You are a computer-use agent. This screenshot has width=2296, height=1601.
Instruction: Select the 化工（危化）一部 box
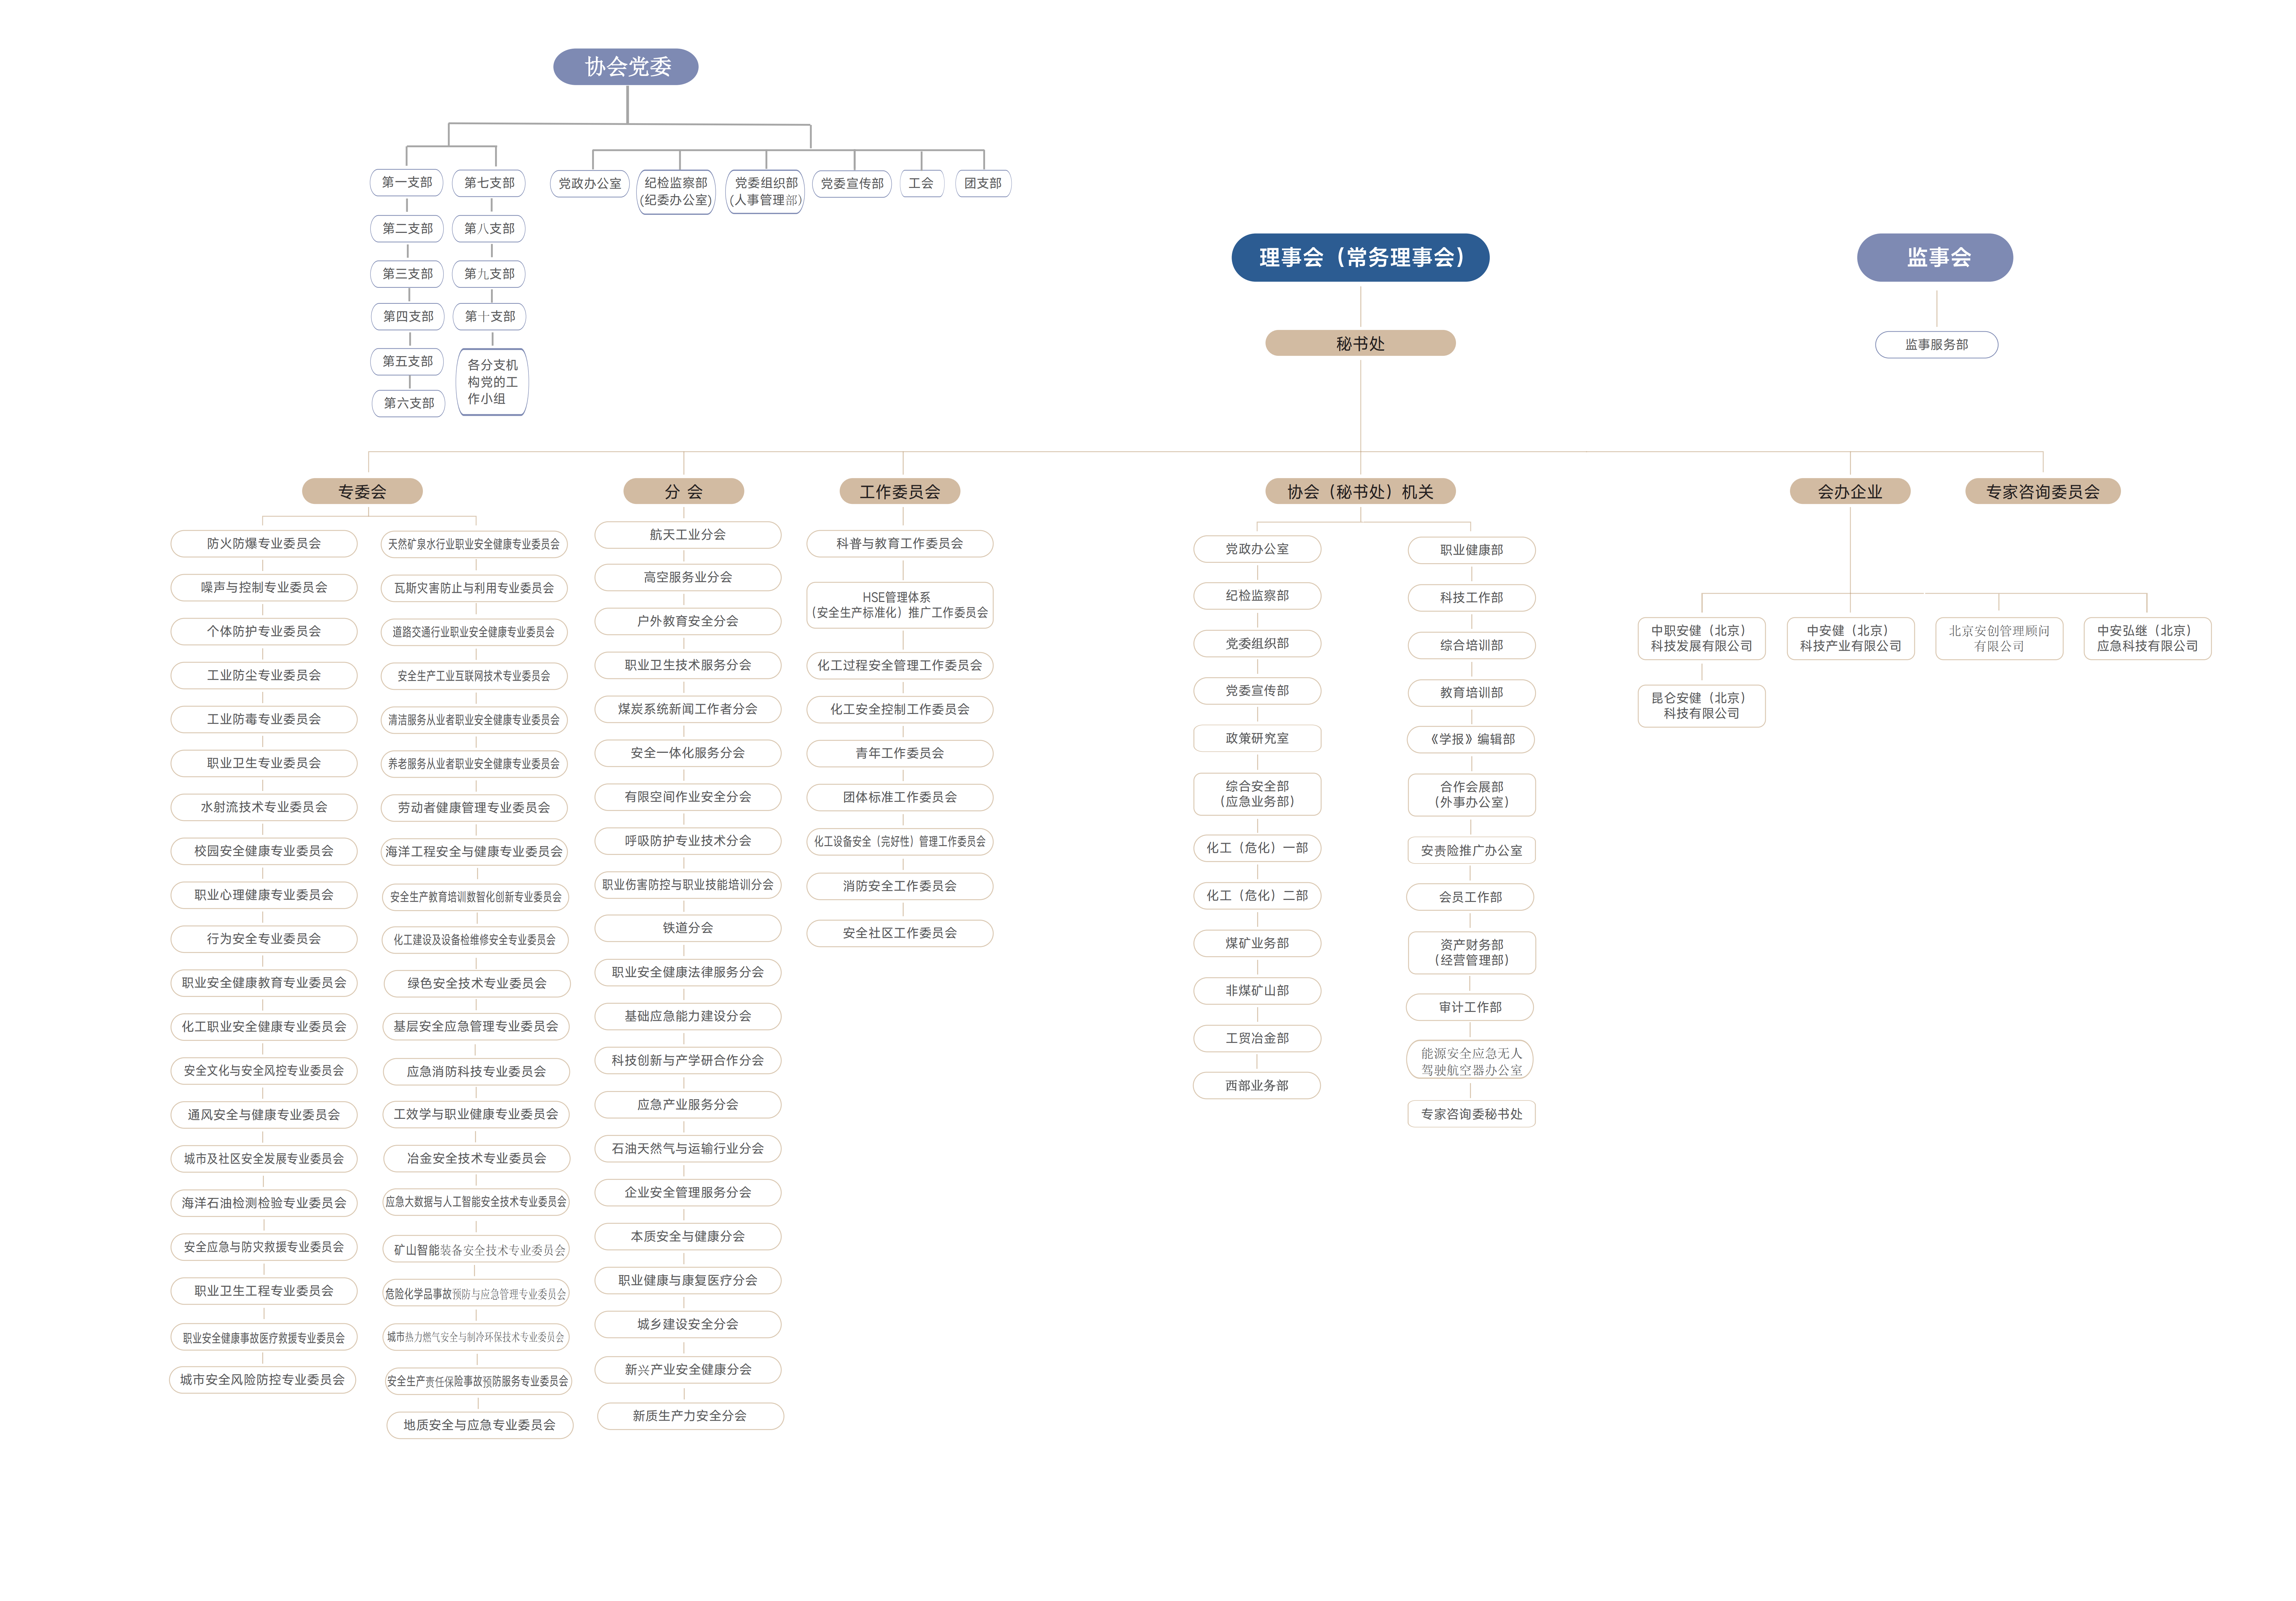(1257, 848)
